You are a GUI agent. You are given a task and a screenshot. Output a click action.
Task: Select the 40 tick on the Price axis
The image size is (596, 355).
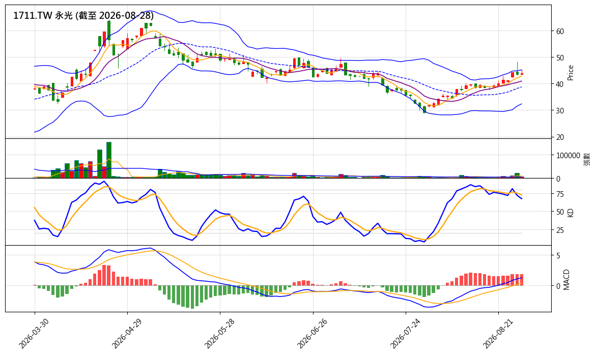point(560,84)
